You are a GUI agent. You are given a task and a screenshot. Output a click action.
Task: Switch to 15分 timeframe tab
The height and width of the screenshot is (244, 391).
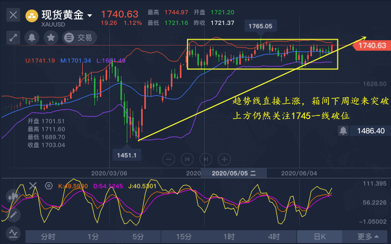coord(184,237)
